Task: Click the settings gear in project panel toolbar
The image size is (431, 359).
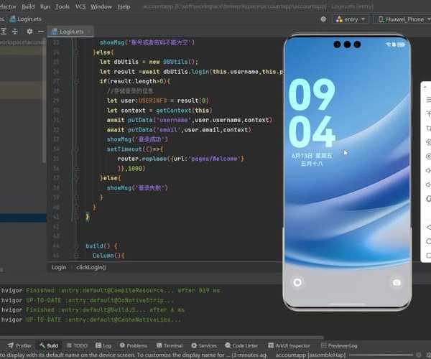Action: pyautogui.click(x=29, y=32)
